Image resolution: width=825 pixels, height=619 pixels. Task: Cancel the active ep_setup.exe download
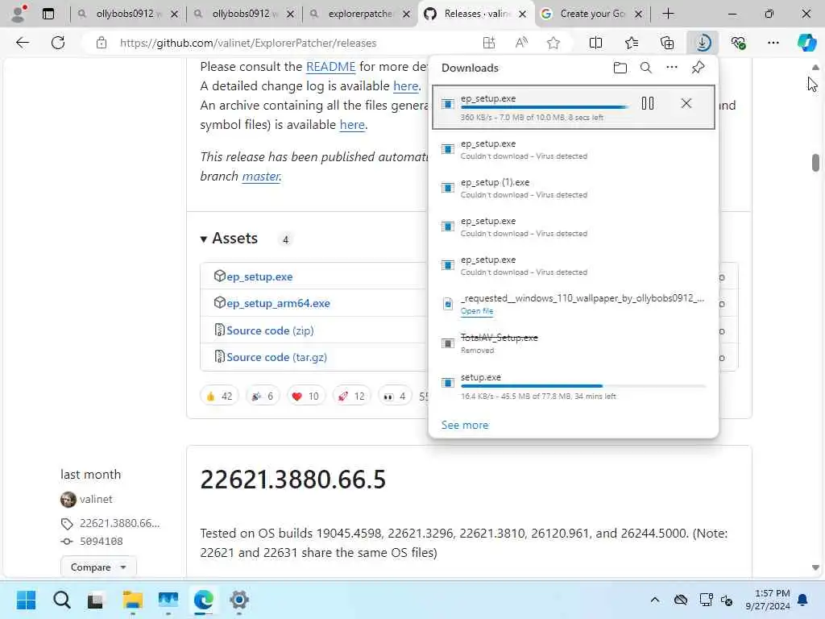(686, 103)
